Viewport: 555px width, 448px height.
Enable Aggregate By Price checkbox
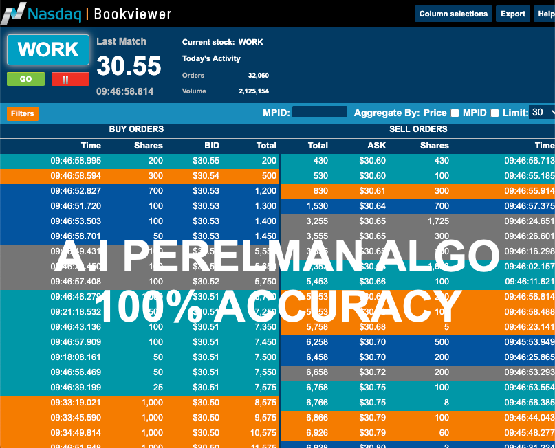point(455,113)
